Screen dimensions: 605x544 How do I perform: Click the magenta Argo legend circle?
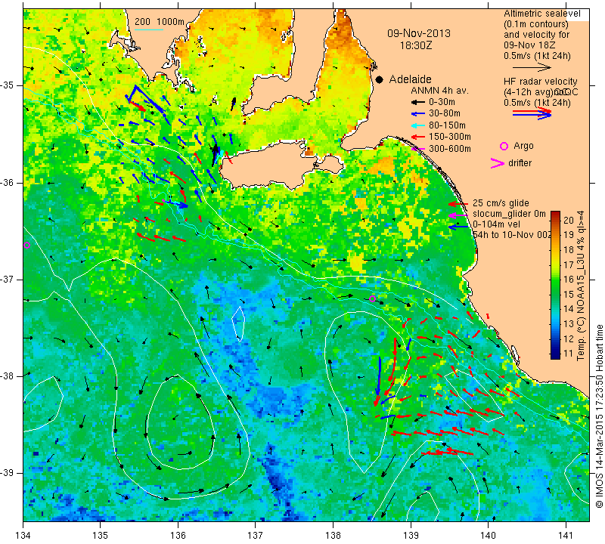pos(504,146)
